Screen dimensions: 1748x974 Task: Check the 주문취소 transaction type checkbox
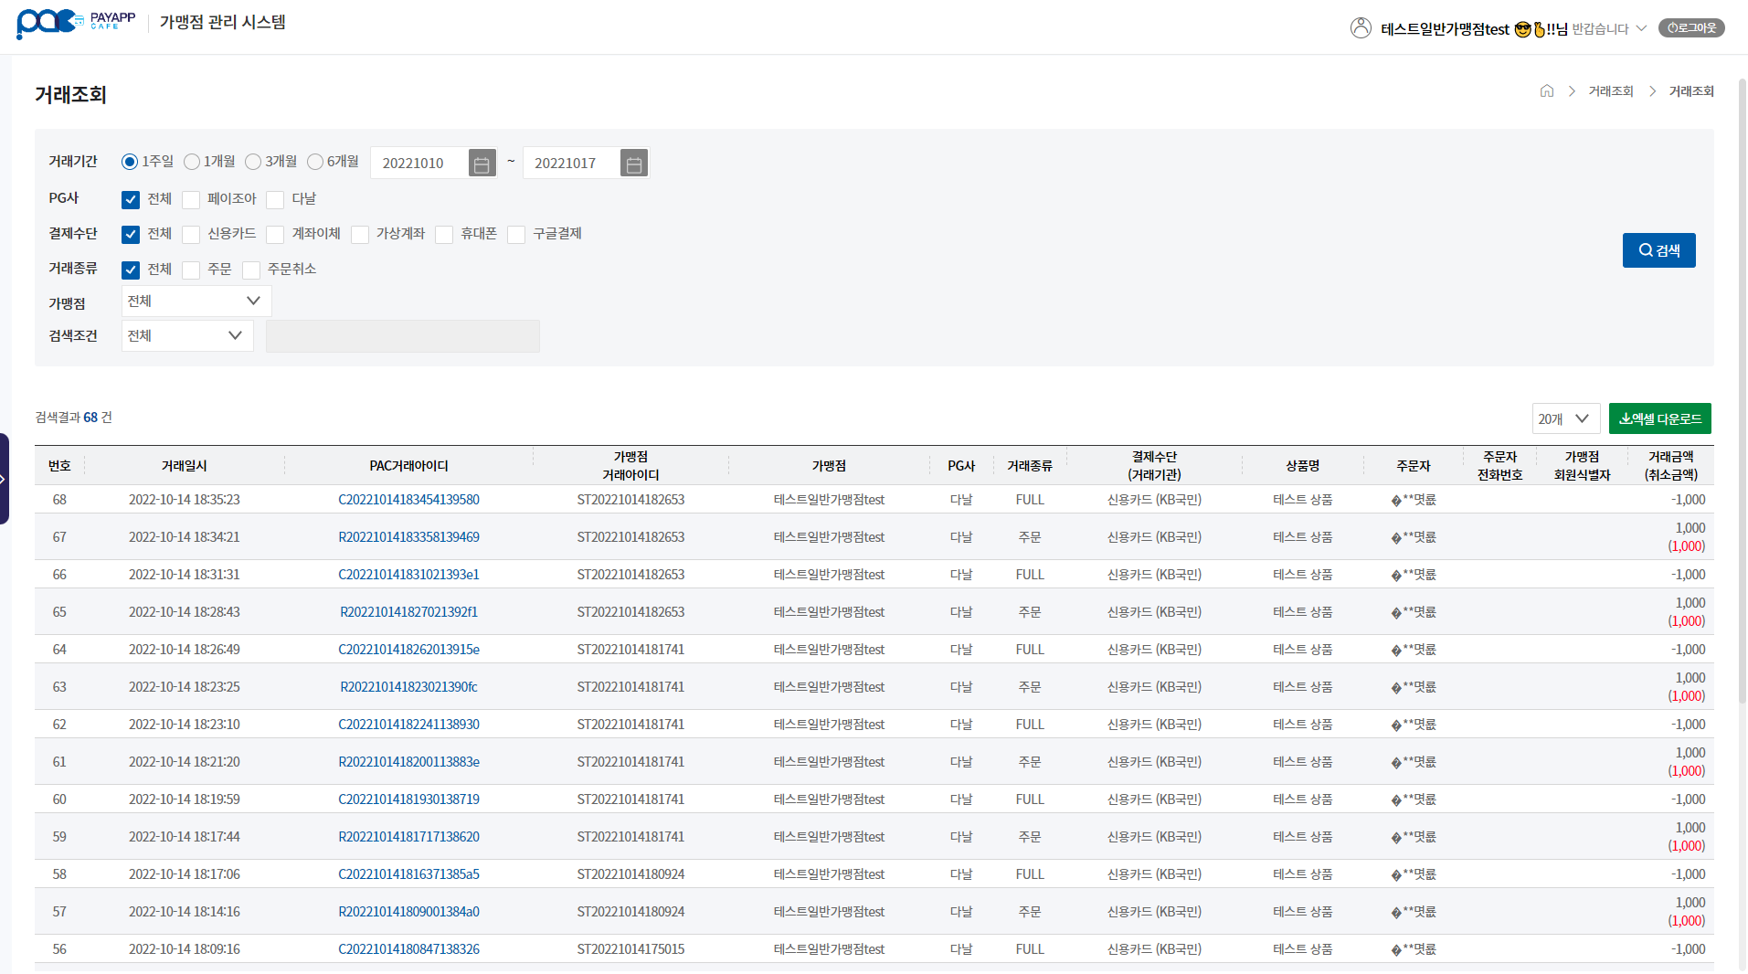point(251,270)
